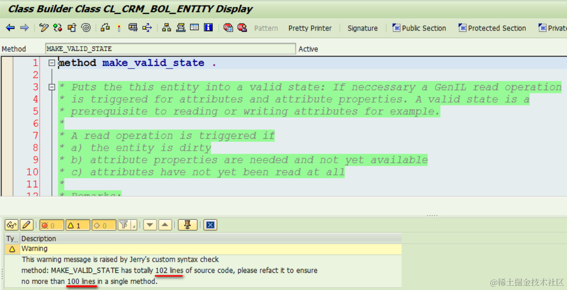Image resolution: width=567 pixels, height=290 pixels.
Task: Close the message log panel
Action: tap(210, 225)
